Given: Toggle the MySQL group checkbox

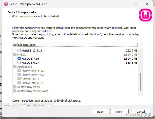Looking at the screenshot, I should [x=15, y=55].
